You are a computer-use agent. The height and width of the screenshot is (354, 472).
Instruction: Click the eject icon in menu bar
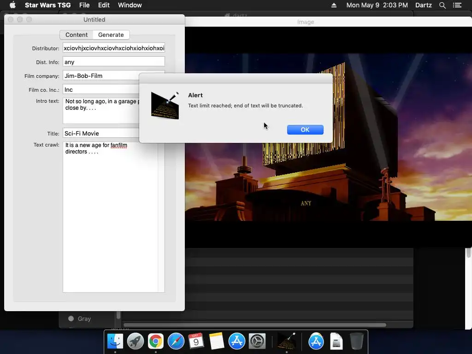[x=334, y=5]
